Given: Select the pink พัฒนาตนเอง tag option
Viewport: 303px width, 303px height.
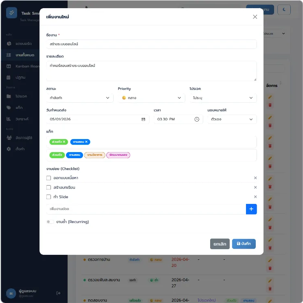Looking at the screenshot, I should click(118, 155).
